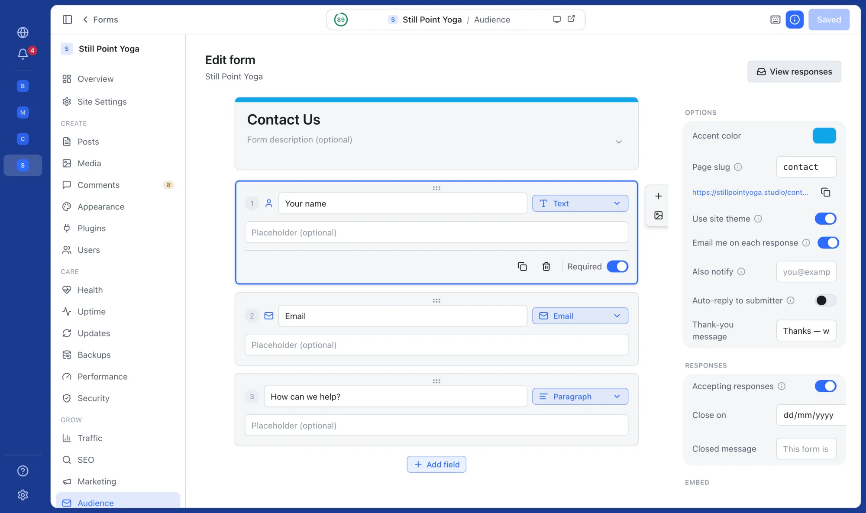Open the Email field type dropdown
Image resolution: width=866 pixels, height=513 pixels.
point(580,316)
